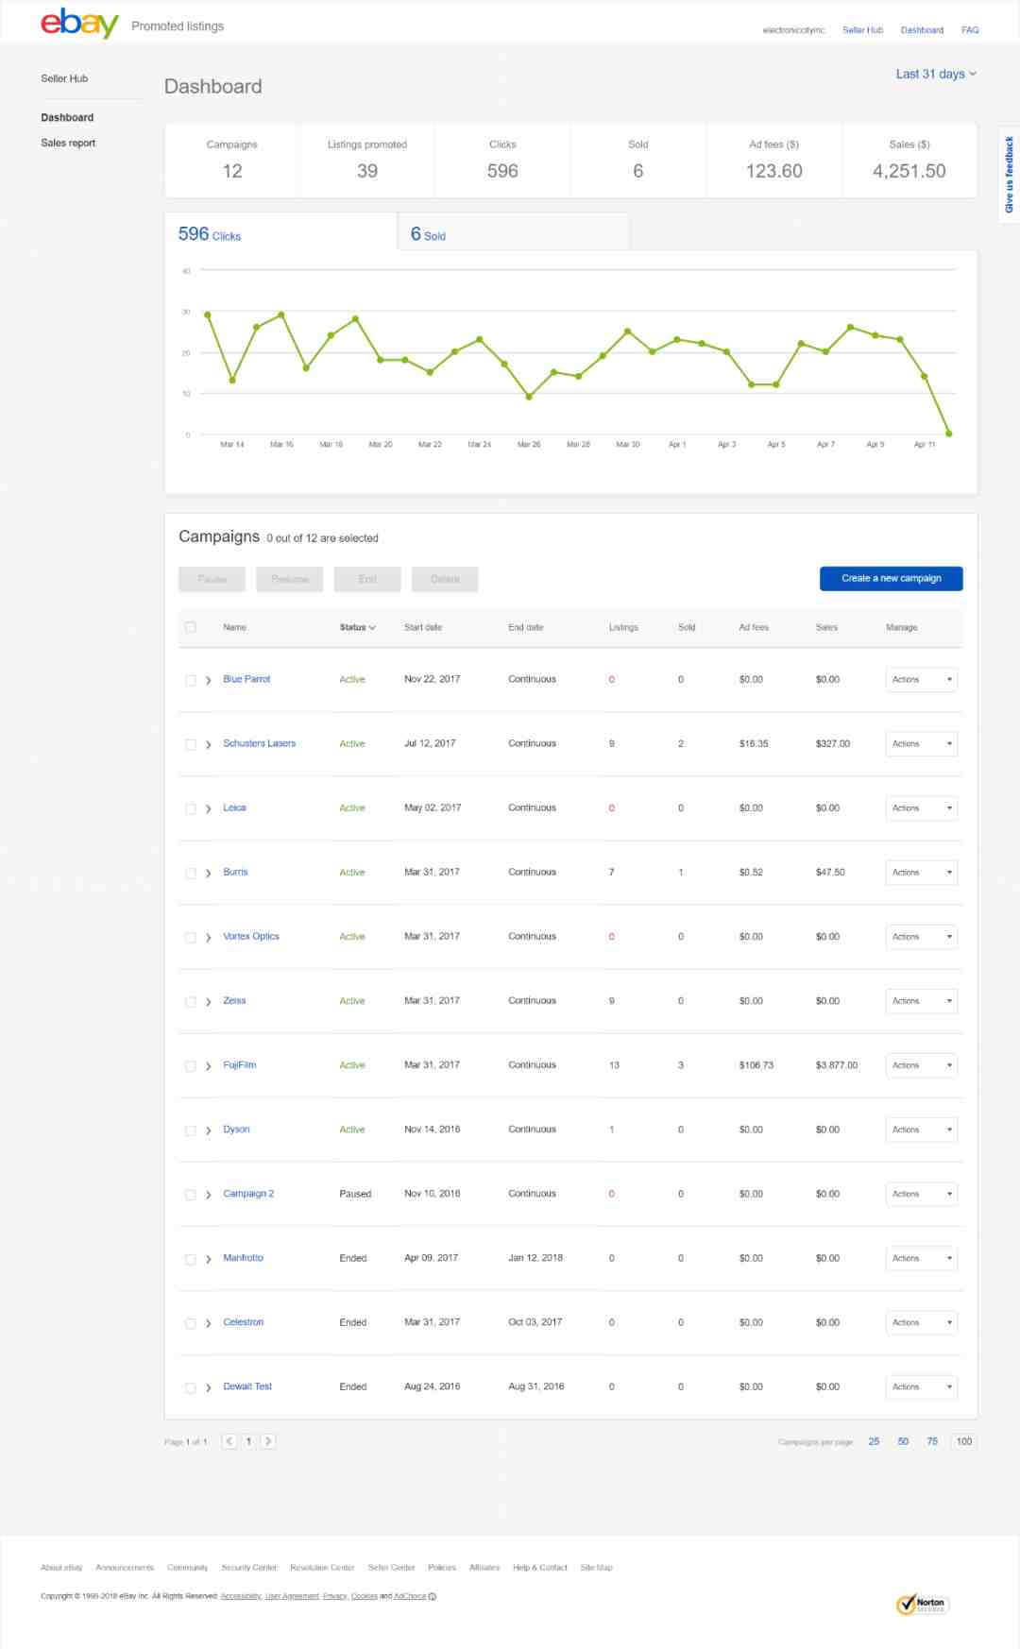This screenshot has width=1020, height=1649.
Task: Check the FujiFilm campaign checkbox
Action: (191, 1065)
